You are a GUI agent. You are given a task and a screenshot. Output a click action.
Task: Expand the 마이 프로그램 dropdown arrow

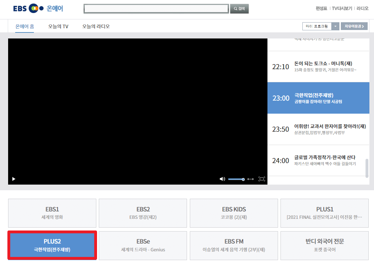(x=335, y=26)
